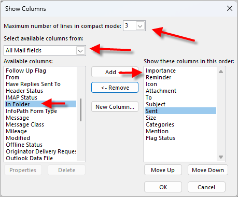Select Importance in shown columns list

180,71
